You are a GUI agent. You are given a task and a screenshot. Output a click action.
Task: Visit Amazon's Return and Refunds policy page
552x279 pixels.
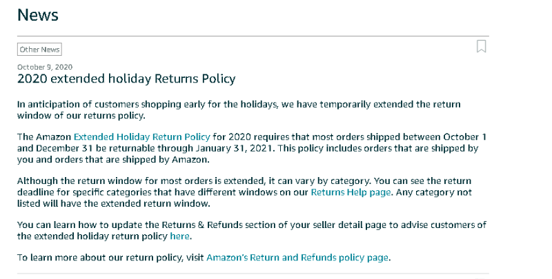[x=298, y=258]
